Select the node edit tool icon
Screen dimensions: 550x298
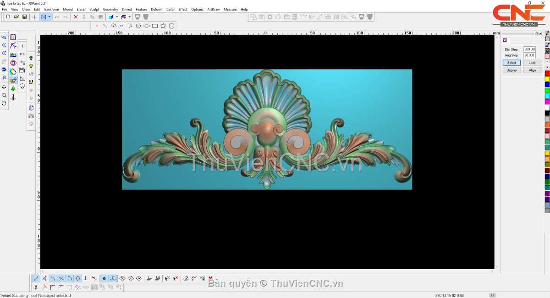pyautogui.click(x=13, y=45)
